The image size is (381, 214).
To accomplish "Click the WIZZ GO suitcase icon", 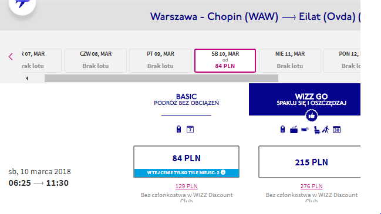I will 294,130.
